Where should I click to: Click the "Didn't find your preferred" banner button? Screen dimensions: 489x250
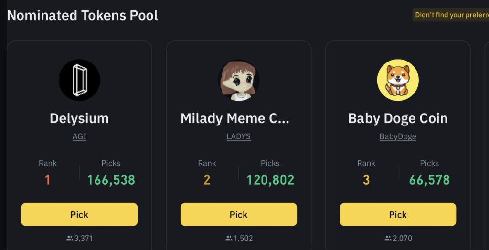(x=451, y=15)
